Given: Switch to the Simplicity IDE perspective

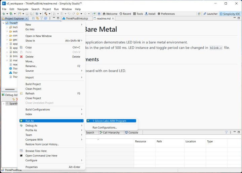Looking at the screenshot, I should tap(230, 14).
